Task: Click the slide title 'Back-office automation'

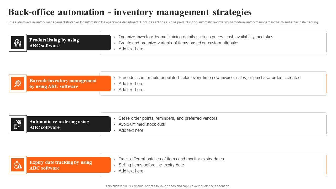Action: tap(130, 12)
